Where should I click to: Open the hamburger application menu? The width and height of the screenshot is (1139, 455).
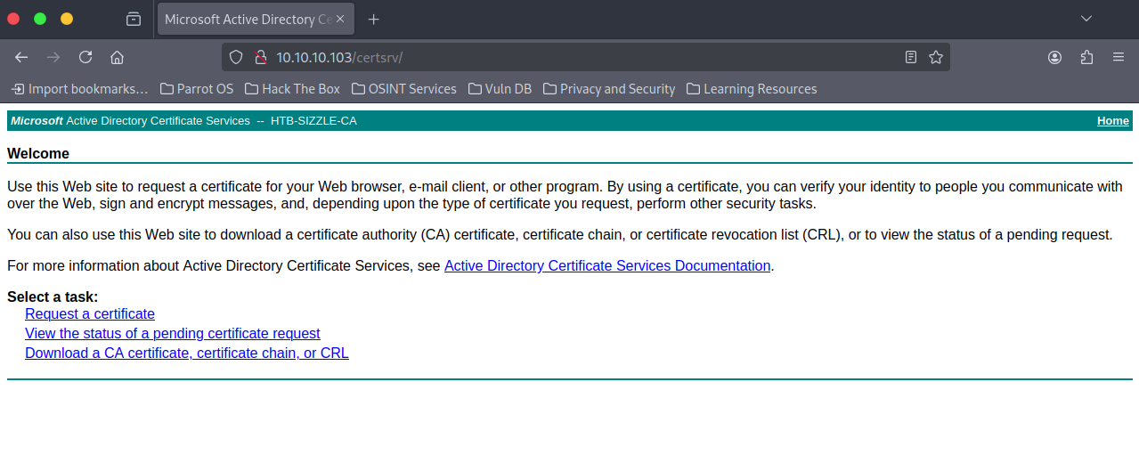click(x=1119, y=57)
